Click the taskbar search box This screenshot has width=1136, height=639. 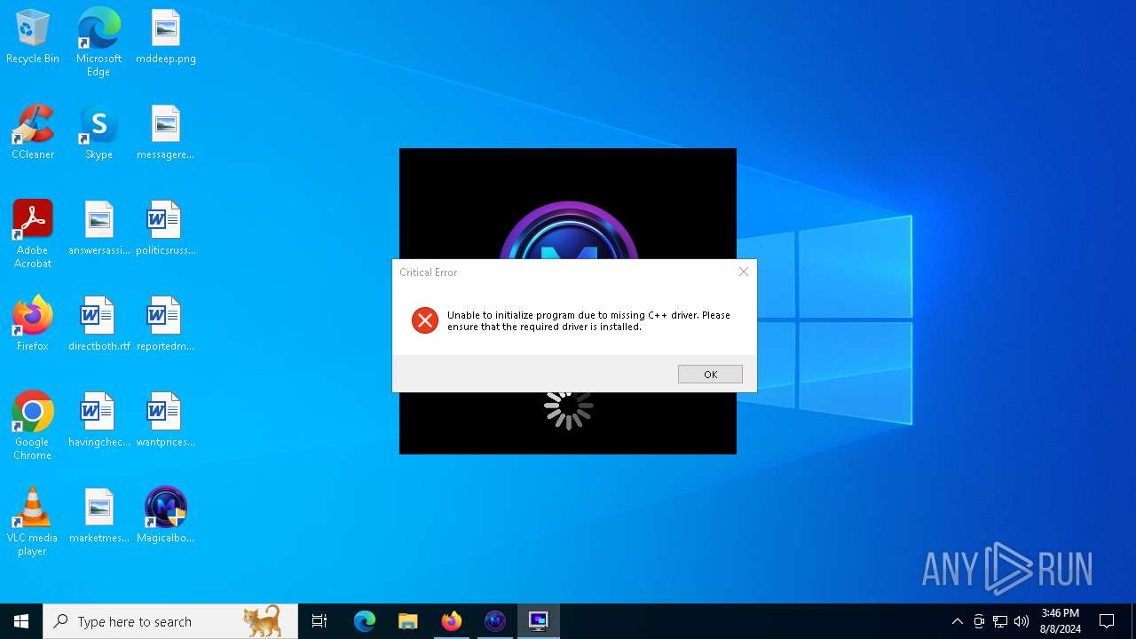pyautogui.click(x=170, y=621)
